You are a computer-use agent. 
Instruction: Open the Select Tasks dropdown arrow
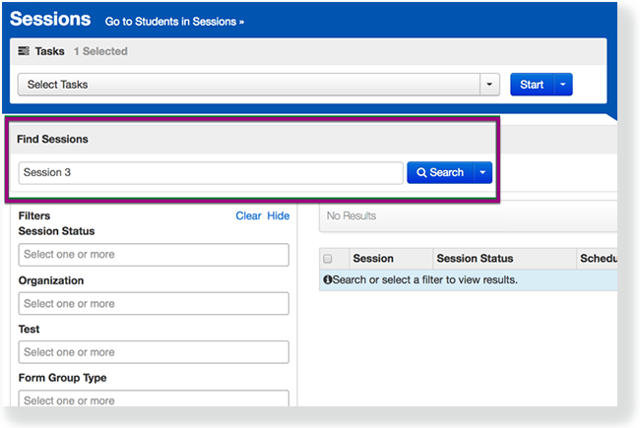(x=489, y=85)
